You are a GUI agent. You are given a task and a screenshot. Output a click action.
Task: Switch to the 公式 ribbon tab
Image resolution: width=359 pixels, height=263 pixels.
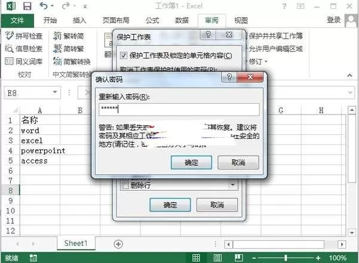pyautogui.click(x=152, y=20)
